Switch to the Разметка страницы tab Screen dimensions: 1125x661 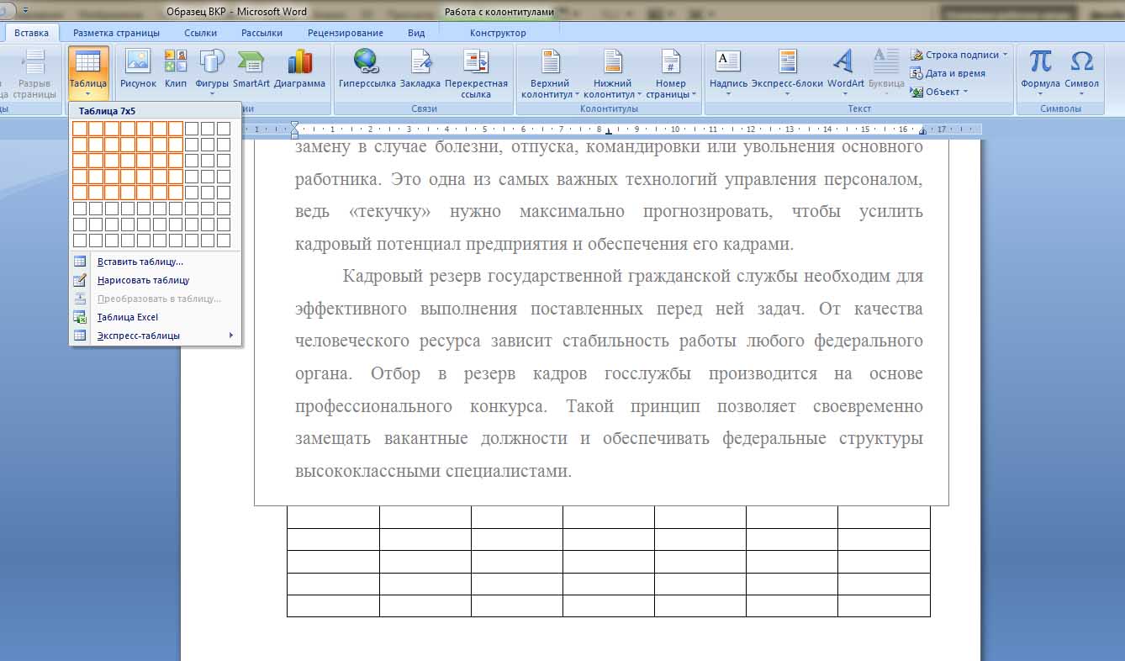pos(116,33)
